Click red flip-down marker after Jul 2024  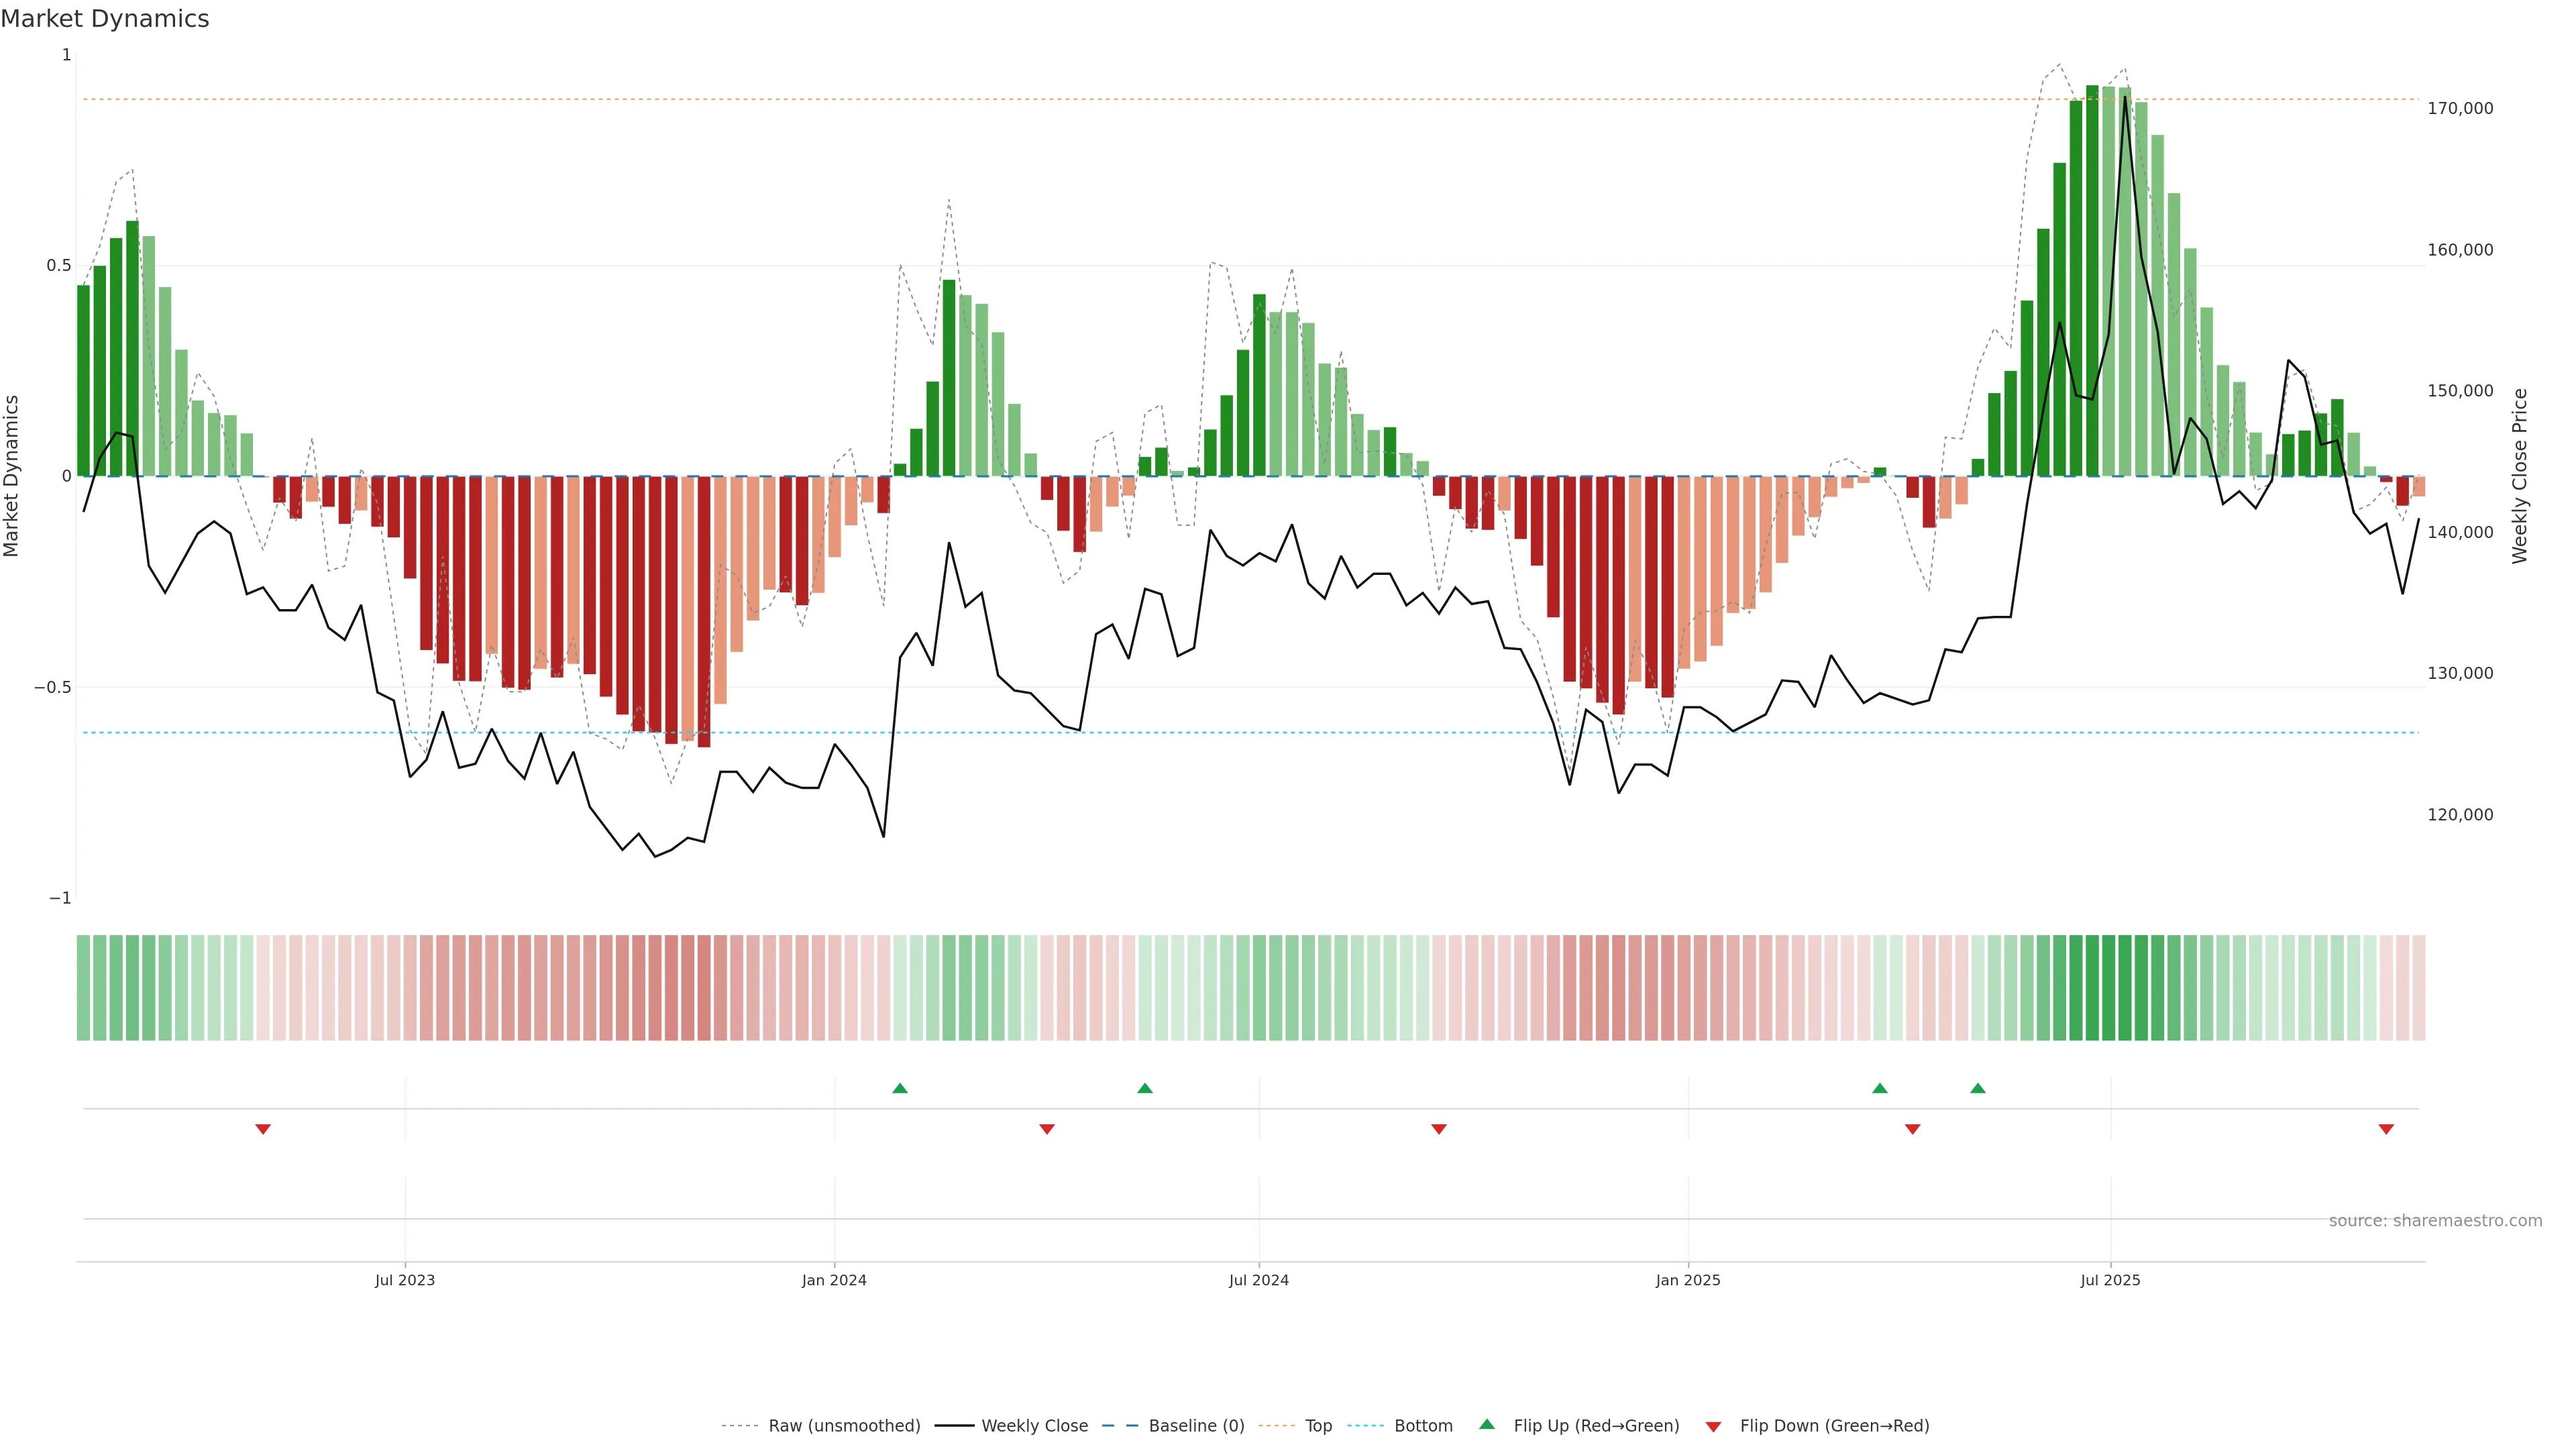click(1439, 1129)
